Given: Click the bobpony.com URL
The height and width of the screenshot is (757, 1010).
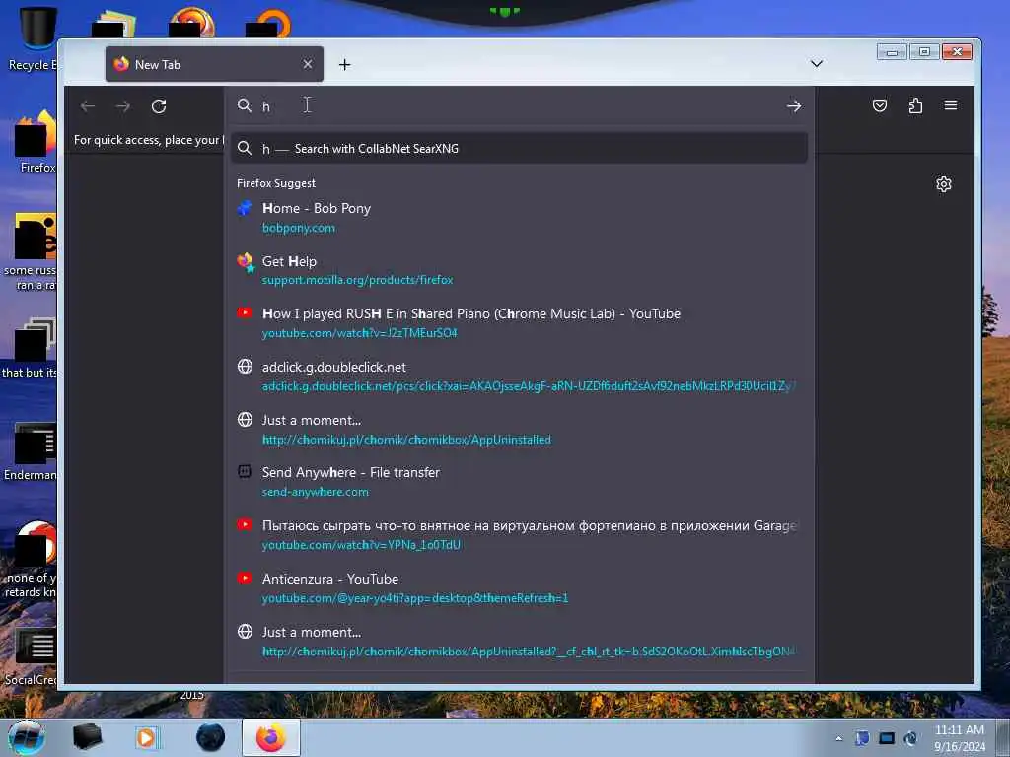Looking at the screenshot, I should pos(298,228).
